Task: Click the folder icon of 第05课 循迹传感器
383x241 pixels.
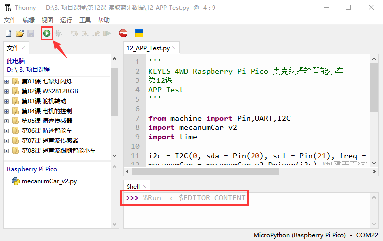Action: pyautogui.click(x=15, y=121)
